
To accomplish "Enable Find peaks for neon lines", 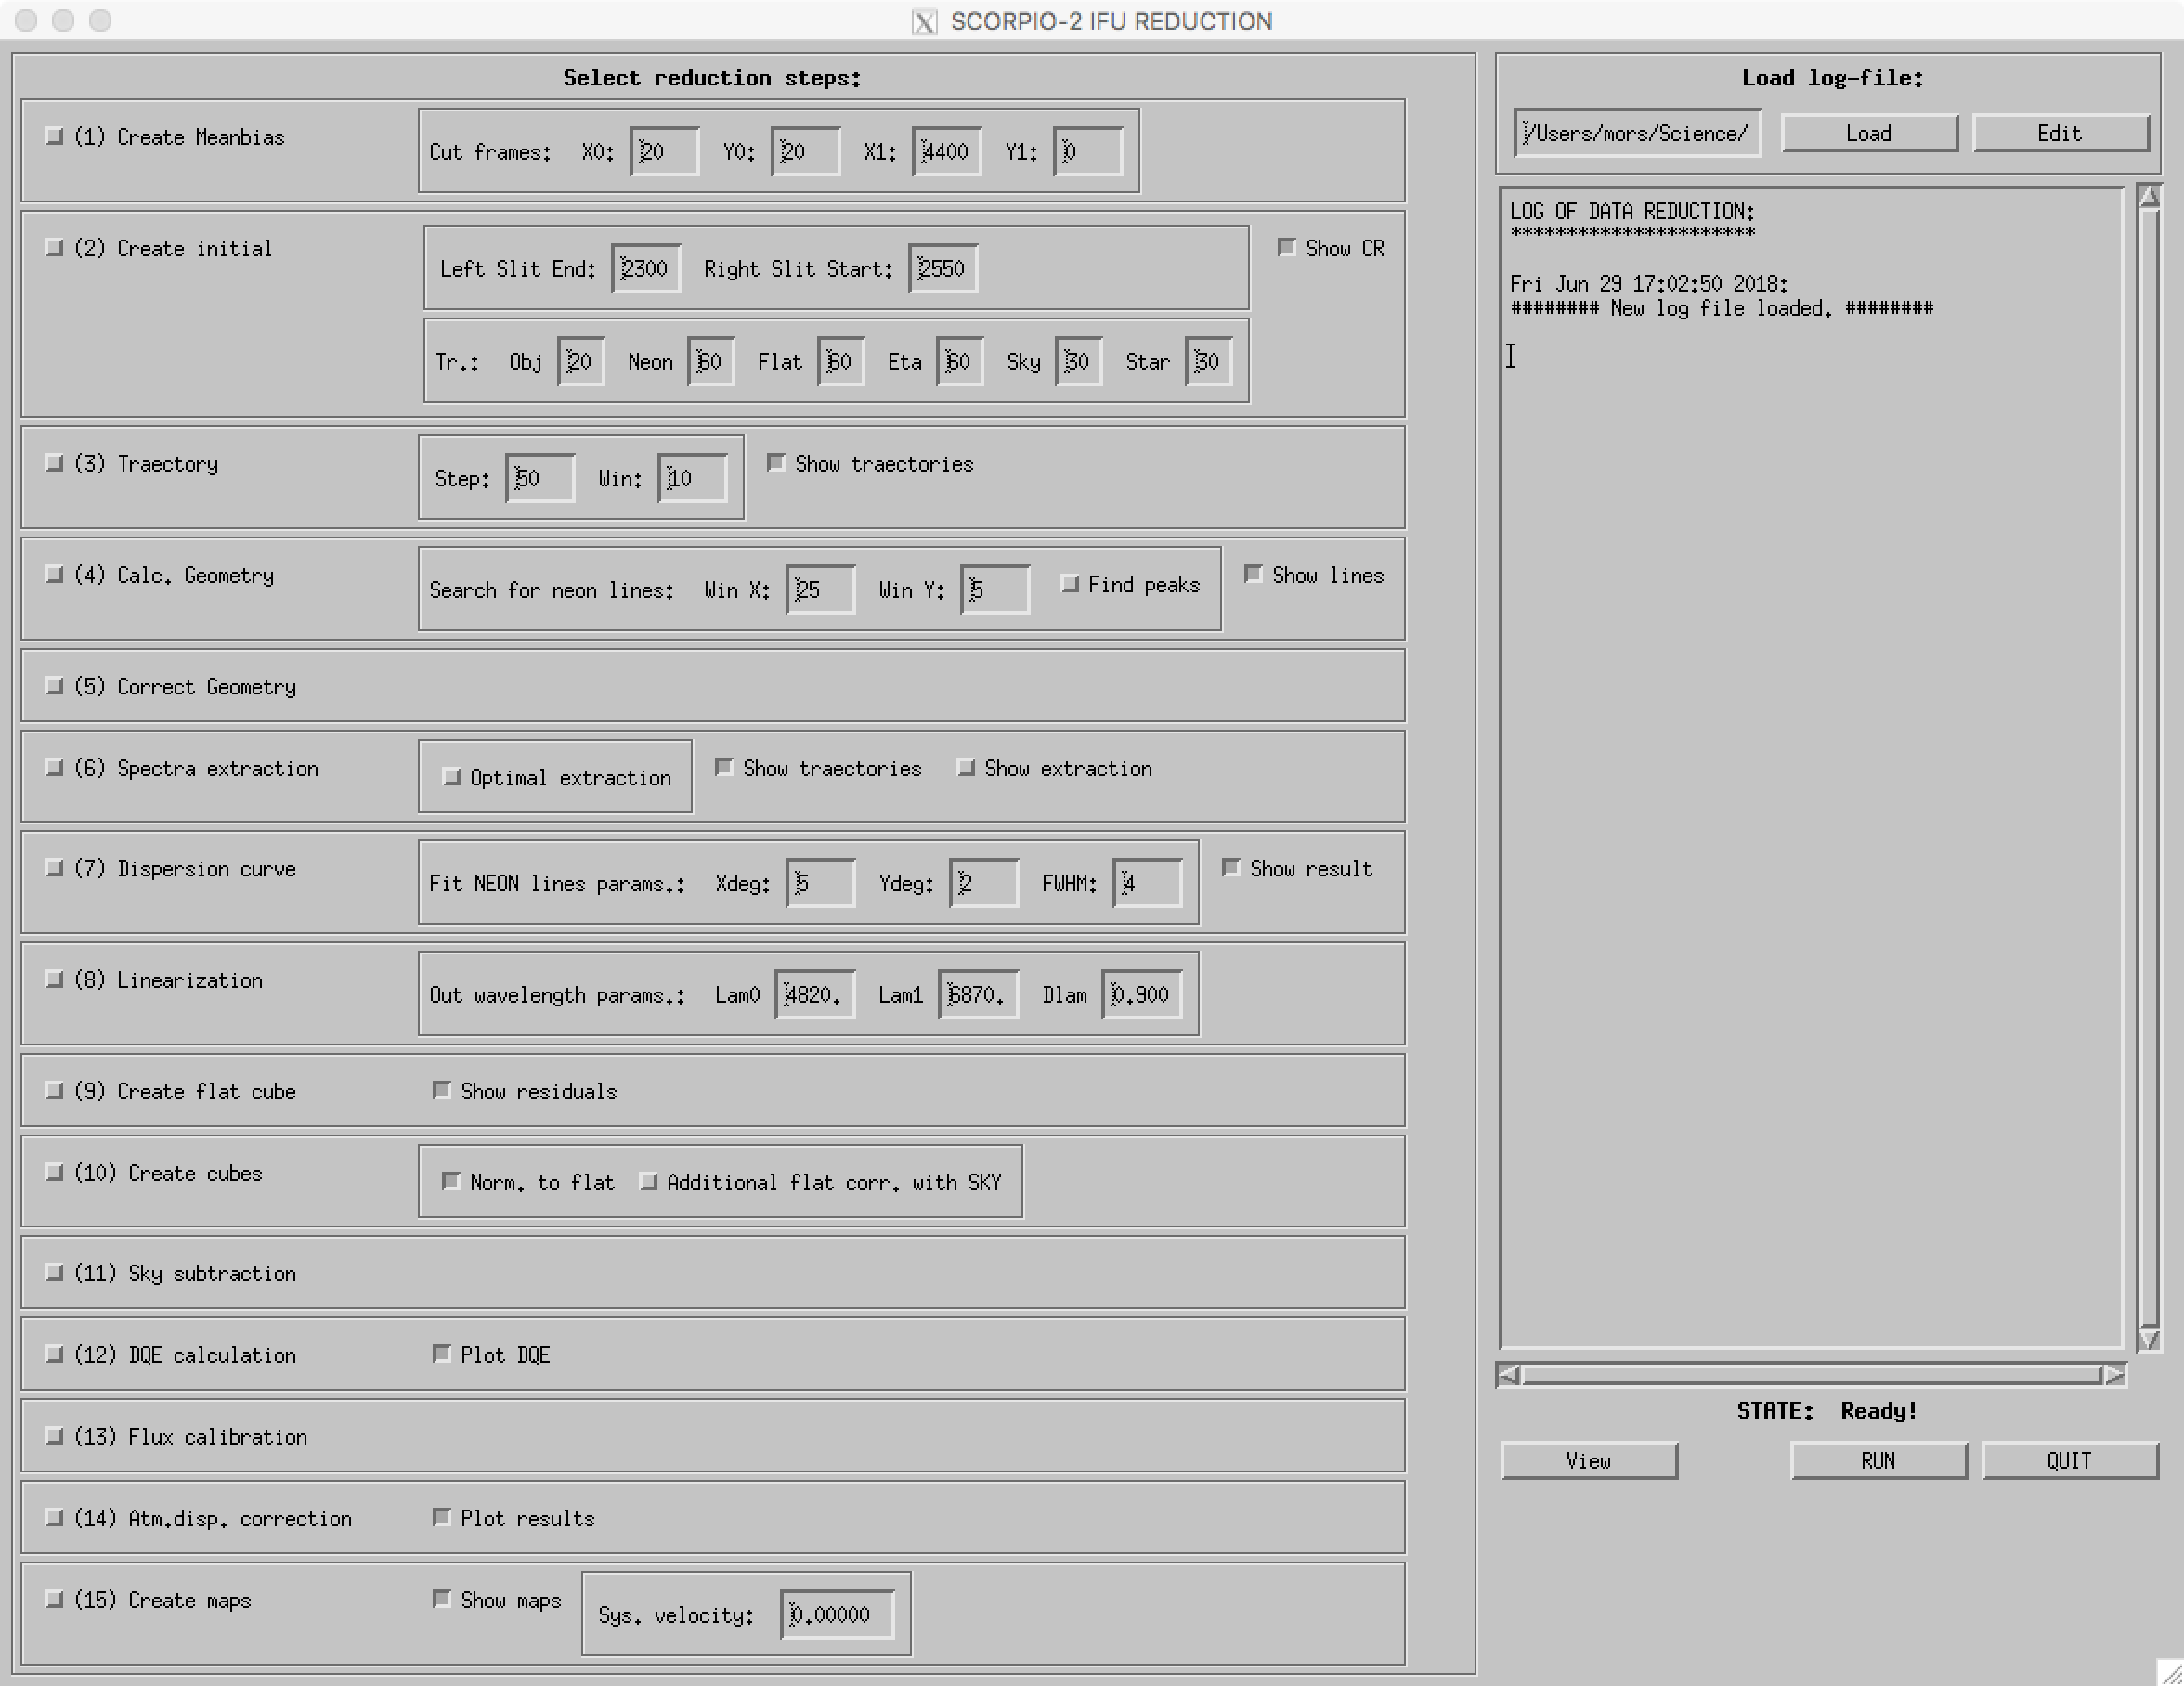I will pyautogui.click(x=1070, y=584).
